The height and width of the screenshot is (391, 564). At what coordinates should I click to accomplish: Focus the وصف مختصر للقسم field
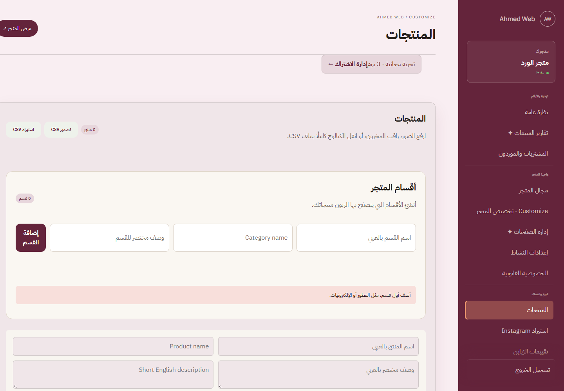point(109,238)
